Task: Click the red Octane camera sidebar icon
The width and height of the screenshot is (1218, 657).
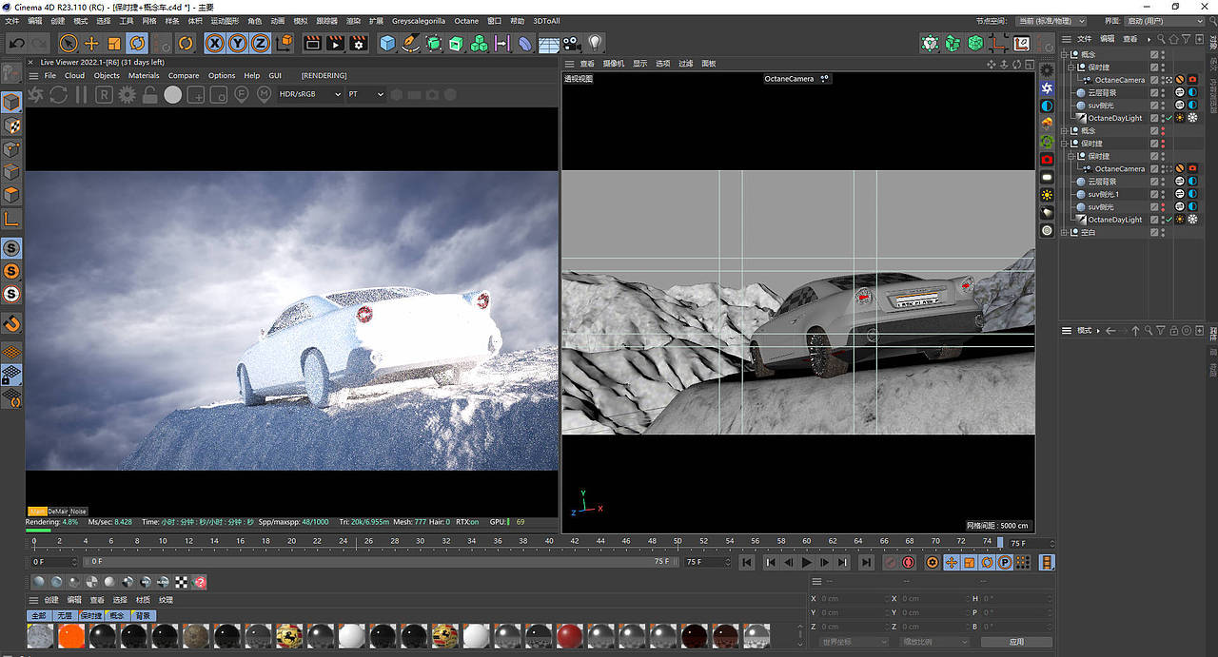Action: click(1047, 159)
